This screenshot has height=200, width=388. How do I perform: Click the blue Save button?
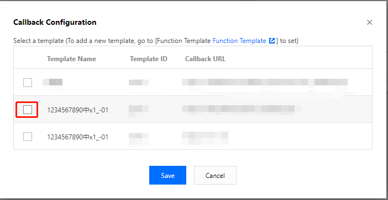(x=167, y=175)
